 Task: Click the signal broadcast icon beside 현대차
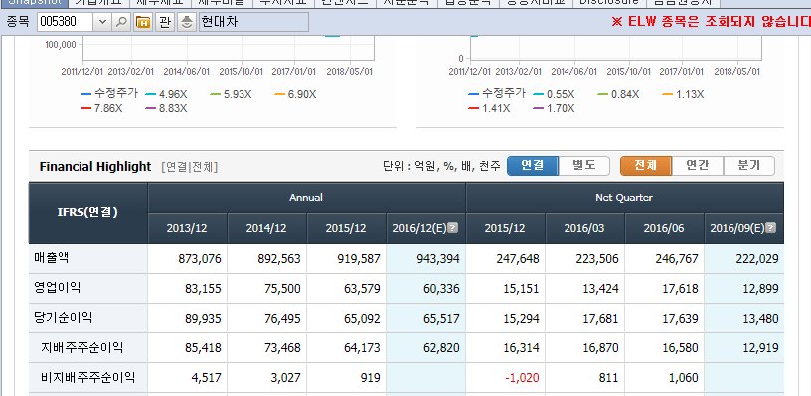coord(187,22)
